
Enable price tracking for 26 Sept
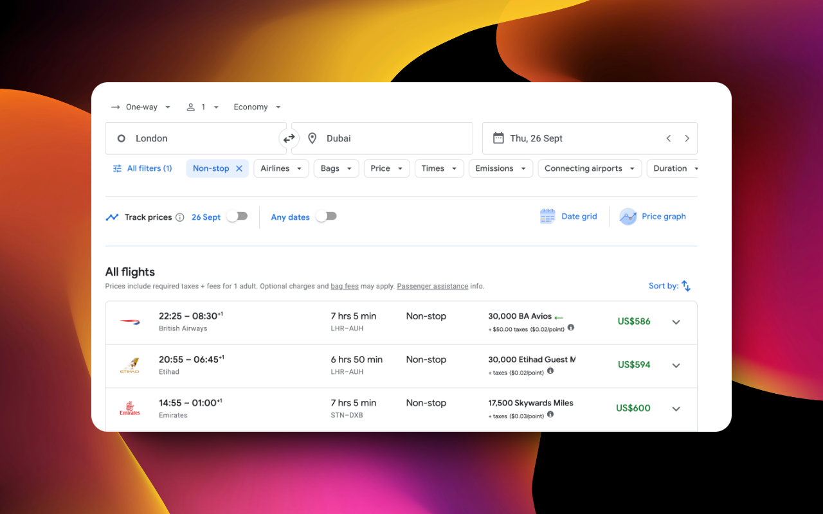coord(237,217)
